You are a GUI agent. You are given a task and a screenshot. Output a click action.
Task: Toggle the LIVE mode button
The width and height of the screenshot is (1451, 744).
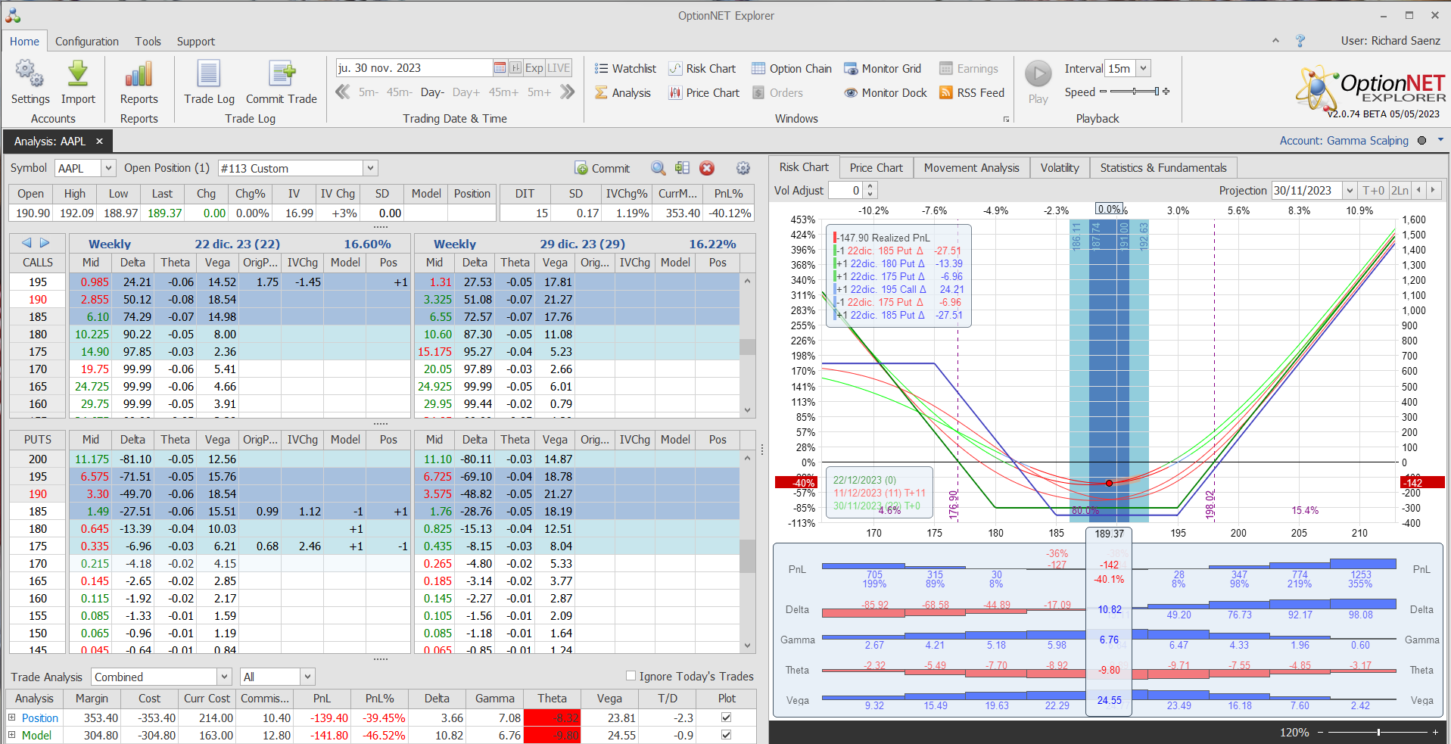click(x=559, y=68)
